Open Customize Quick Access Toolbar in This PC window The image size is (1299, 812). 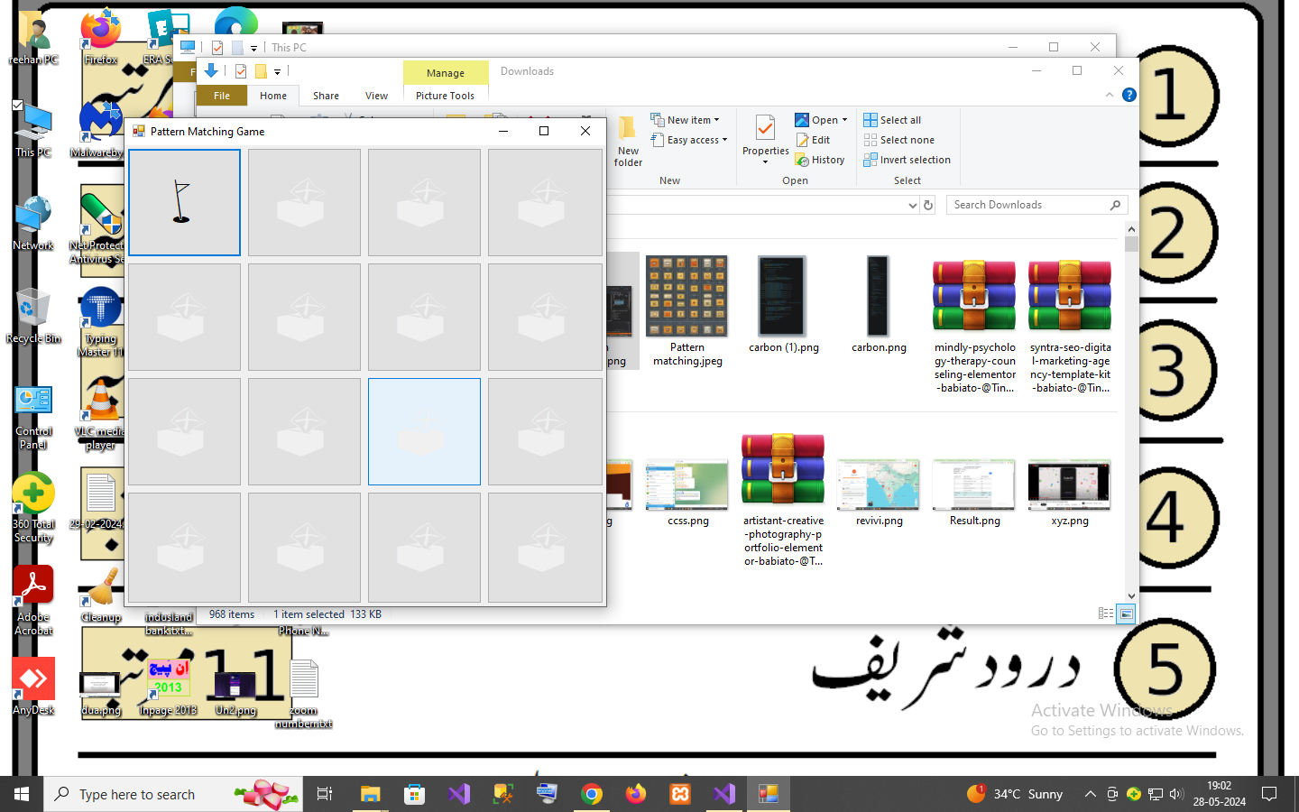pyautogui.click(x=253, y=48)
